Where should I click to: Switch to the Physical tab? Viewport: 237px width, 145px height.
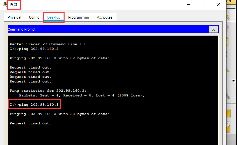point(14,17)
